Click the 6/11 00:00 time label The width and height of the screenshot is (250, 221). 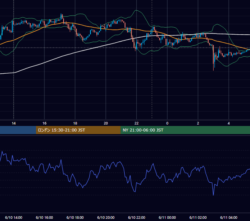click(167, 217)
